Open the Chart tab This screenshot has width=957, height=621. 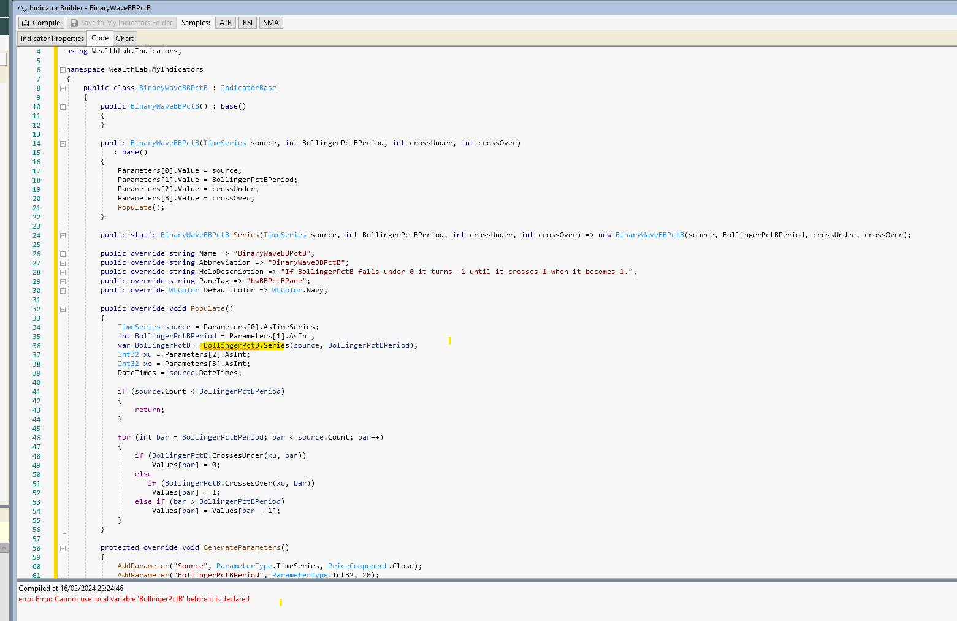(125, 39)
